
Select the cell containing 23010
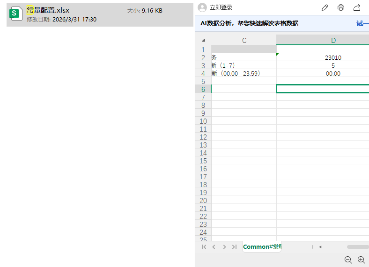(x=333, y=58)
